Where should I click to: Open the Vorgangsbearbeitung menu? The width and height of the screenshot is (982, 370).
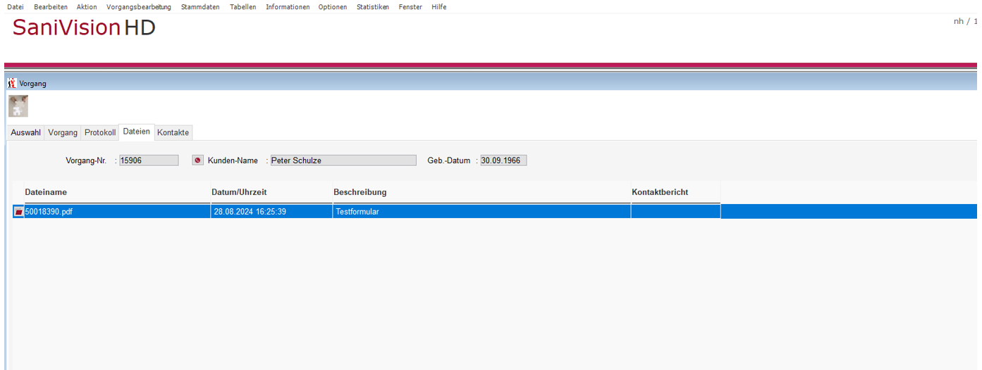pyautogui.click(x=139, y=7)
